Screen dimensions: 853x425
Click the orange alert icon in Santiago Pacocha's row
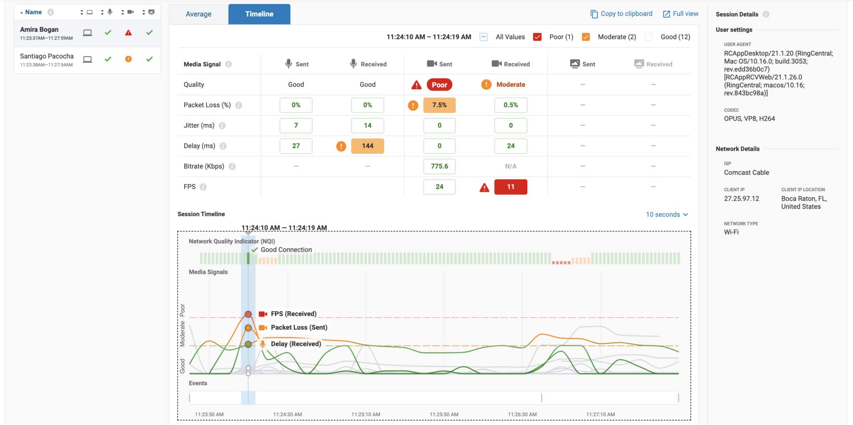pos(128,59)
